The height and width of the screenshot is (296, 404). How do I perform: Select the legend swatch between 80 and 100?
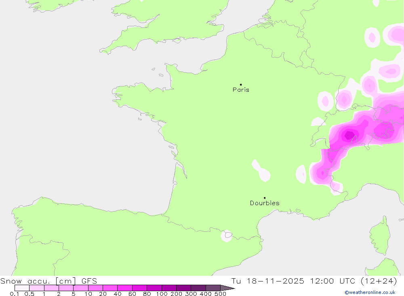tap(154, 288)
